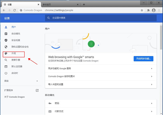Open the browser three-dot menu
163x115 pixels.
pos(159,10)
